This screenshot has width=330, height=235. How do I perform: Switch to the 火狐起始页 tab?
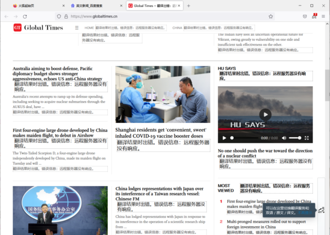coord(38,5)
